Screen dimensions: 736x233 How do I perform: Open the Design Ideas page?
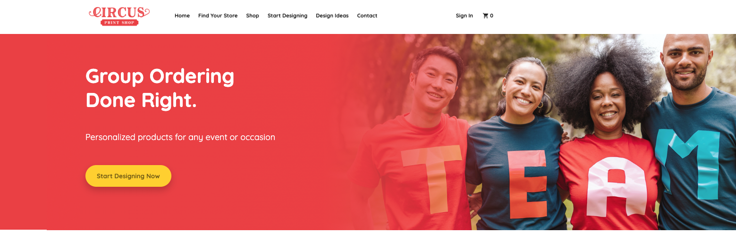(x=332, y=16)
